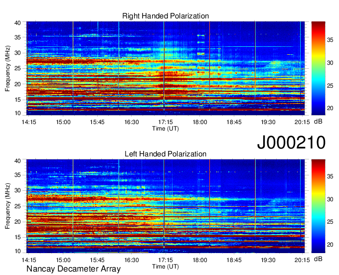339x275 pixels.
Task: Click the 'dB' unit label of lower colorbar
Action: click(318, 259)
